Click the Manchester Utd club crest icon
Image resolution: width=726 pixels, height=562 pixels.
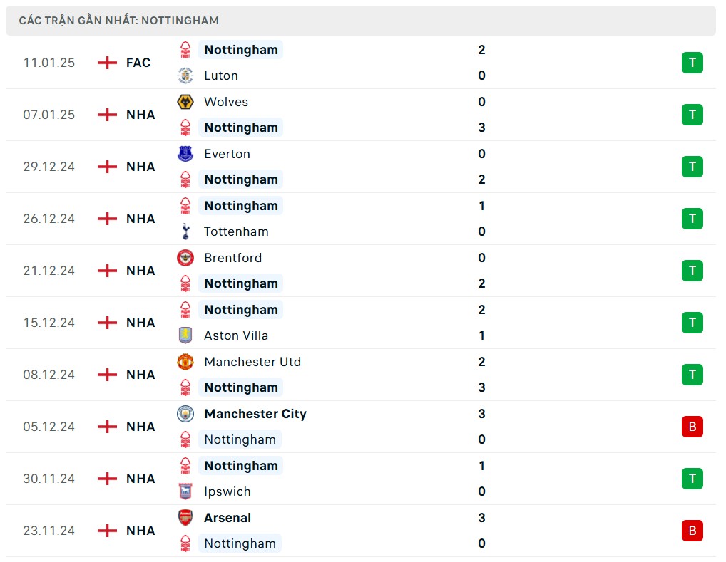point(185,362)
